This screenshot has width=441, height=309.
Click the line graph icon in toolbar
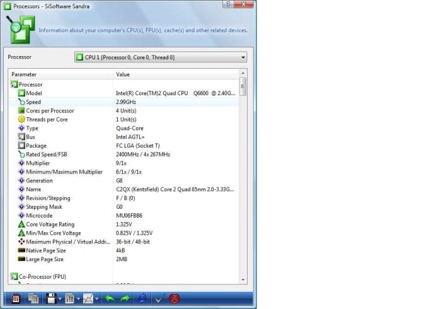tap(88, 298)
